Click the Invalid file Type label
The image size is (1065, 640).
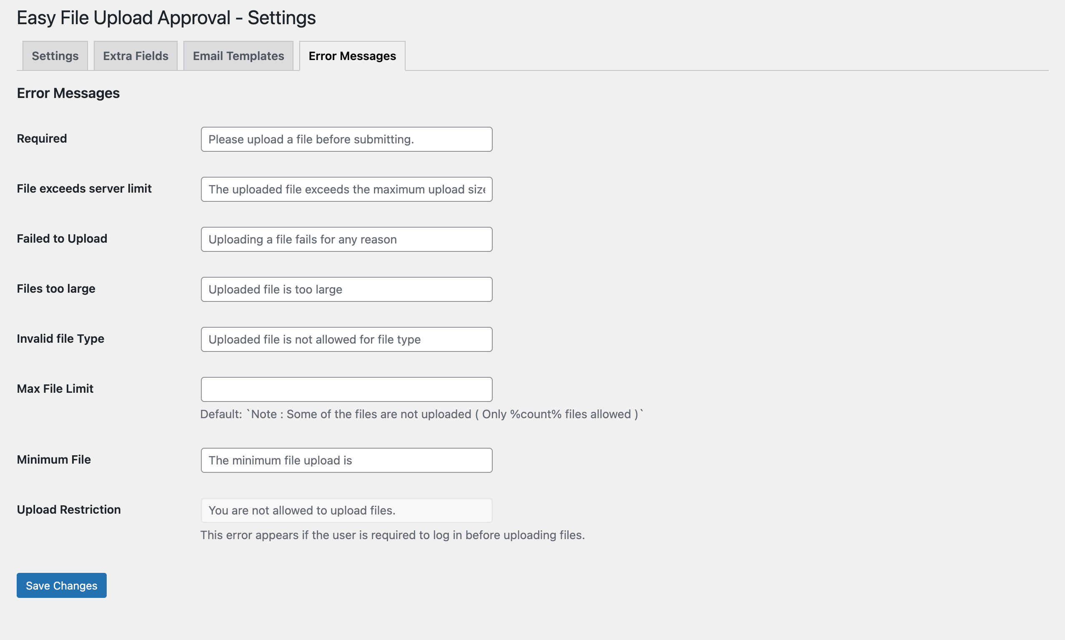tap(60, 339)
